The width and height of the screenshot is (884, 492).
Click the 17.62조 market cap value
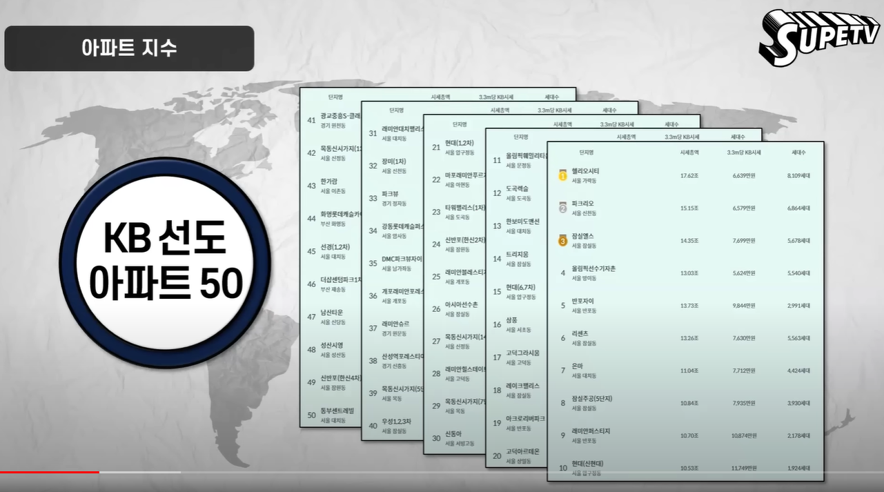(x=689, y=176)
